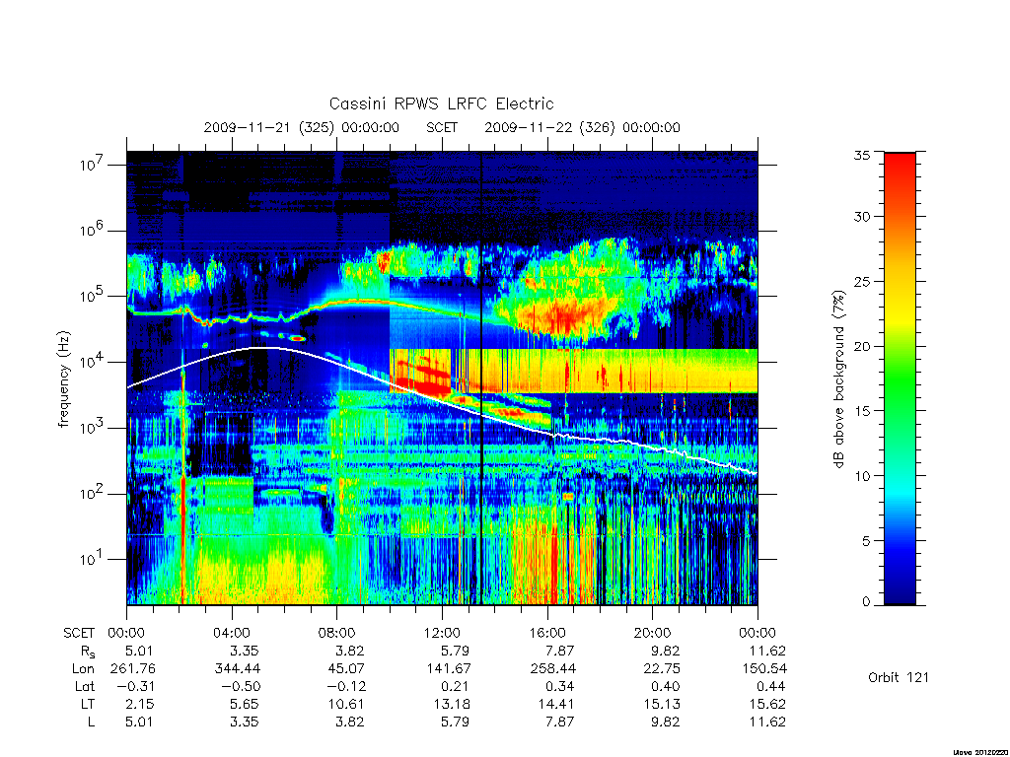Click the 25 label on color bar

(x=862, y=281)
